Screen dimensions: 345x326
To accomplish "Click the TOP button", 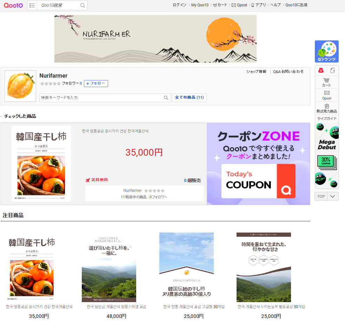I will [321, 196].
